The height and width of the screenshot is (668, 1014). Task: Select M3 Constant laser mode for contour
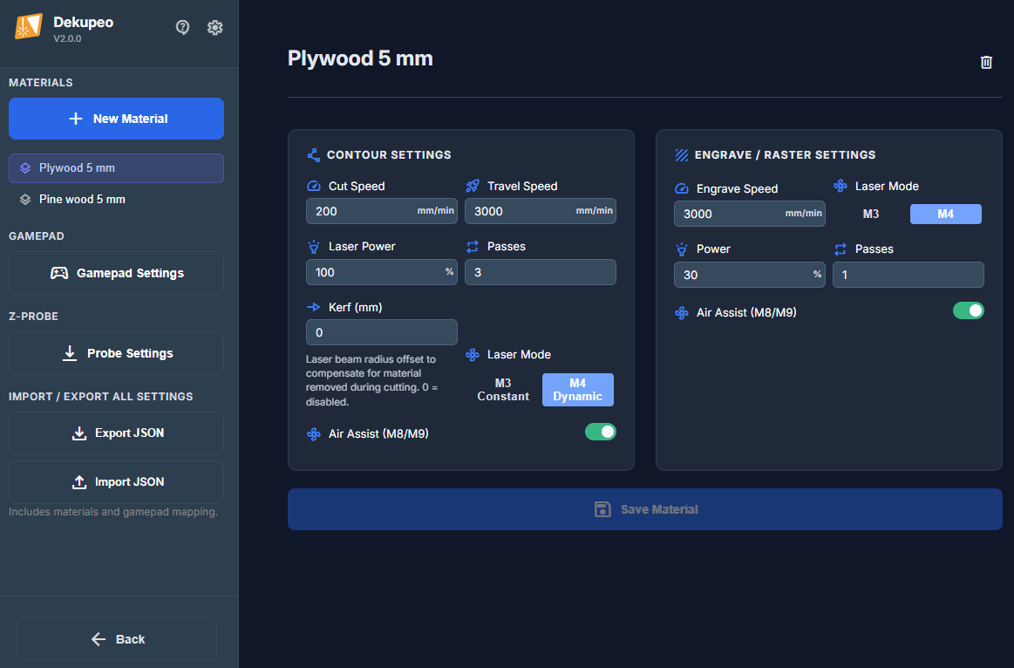503,390
